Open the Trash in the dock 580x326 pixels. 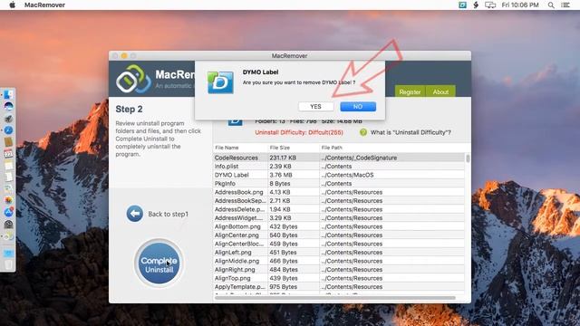click(x=8, y=264)
